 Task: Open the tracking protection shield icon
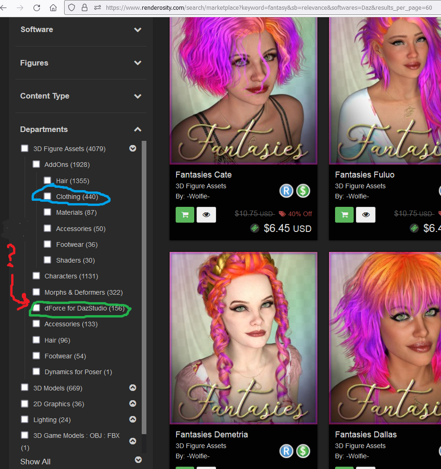(72, 8)
